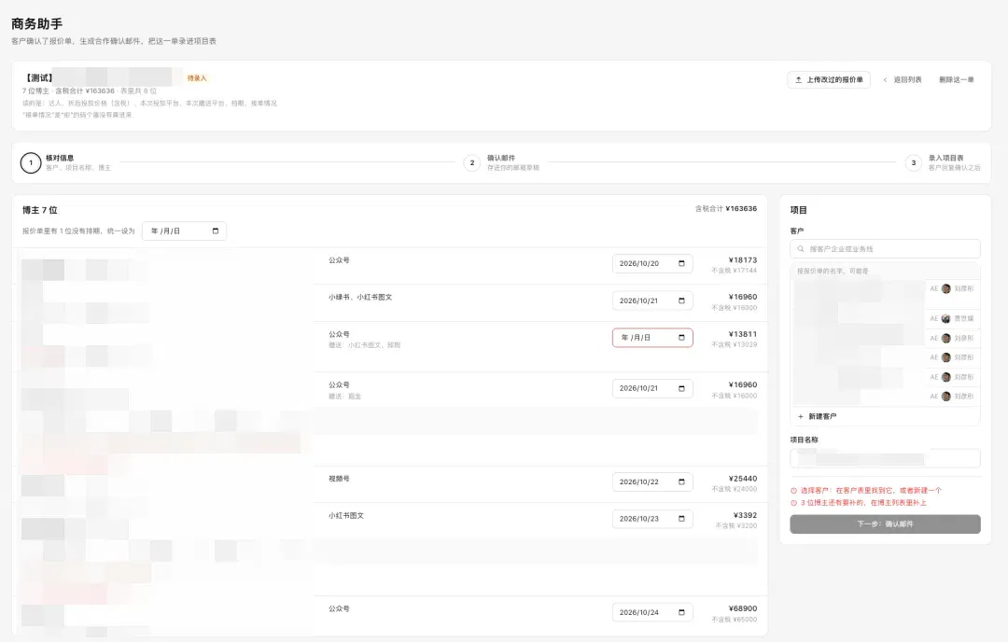The width and height of the screenshot is (1008, 642).
Task: Click the date field showing 2026/10/23
Action: (652, 519)
